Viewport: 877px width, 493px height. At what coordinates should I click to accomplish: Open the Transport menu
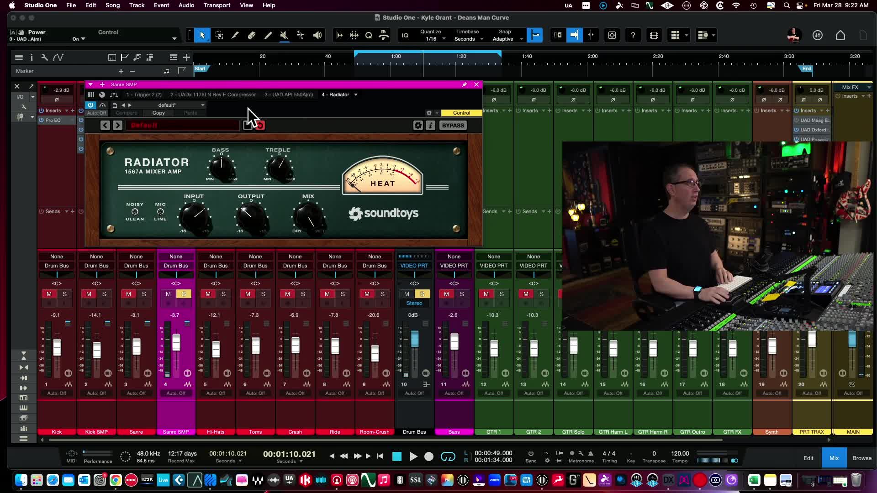(217, 5)
